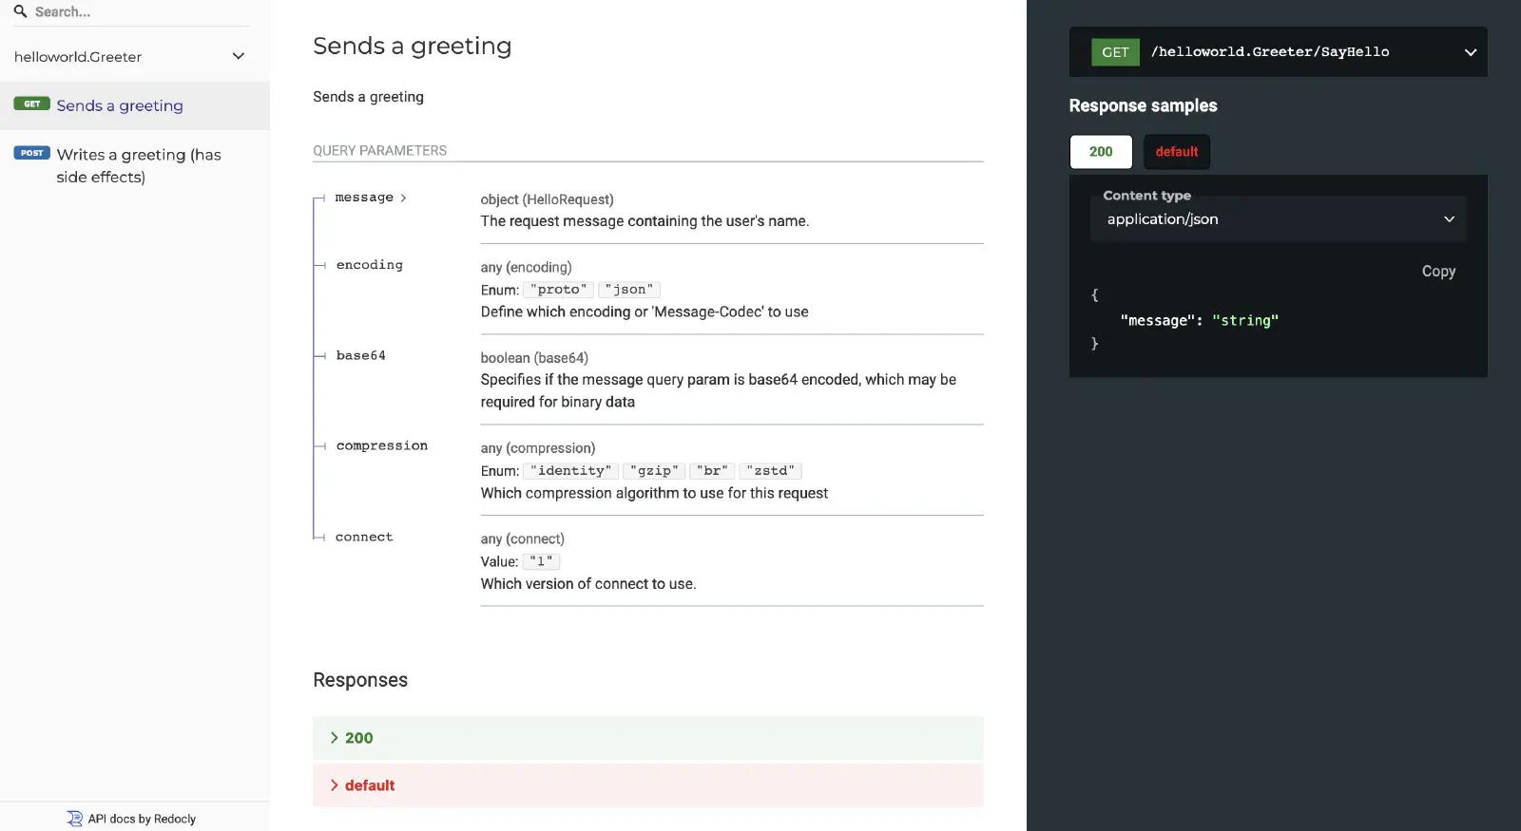Select the "identity" compression value

click(570, 471)
